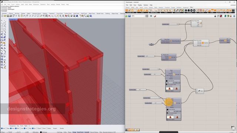This screenshot has height=133, width=237.
Task: Click Save disk icon in Rhino toolbar
Action: pos(8,16)
